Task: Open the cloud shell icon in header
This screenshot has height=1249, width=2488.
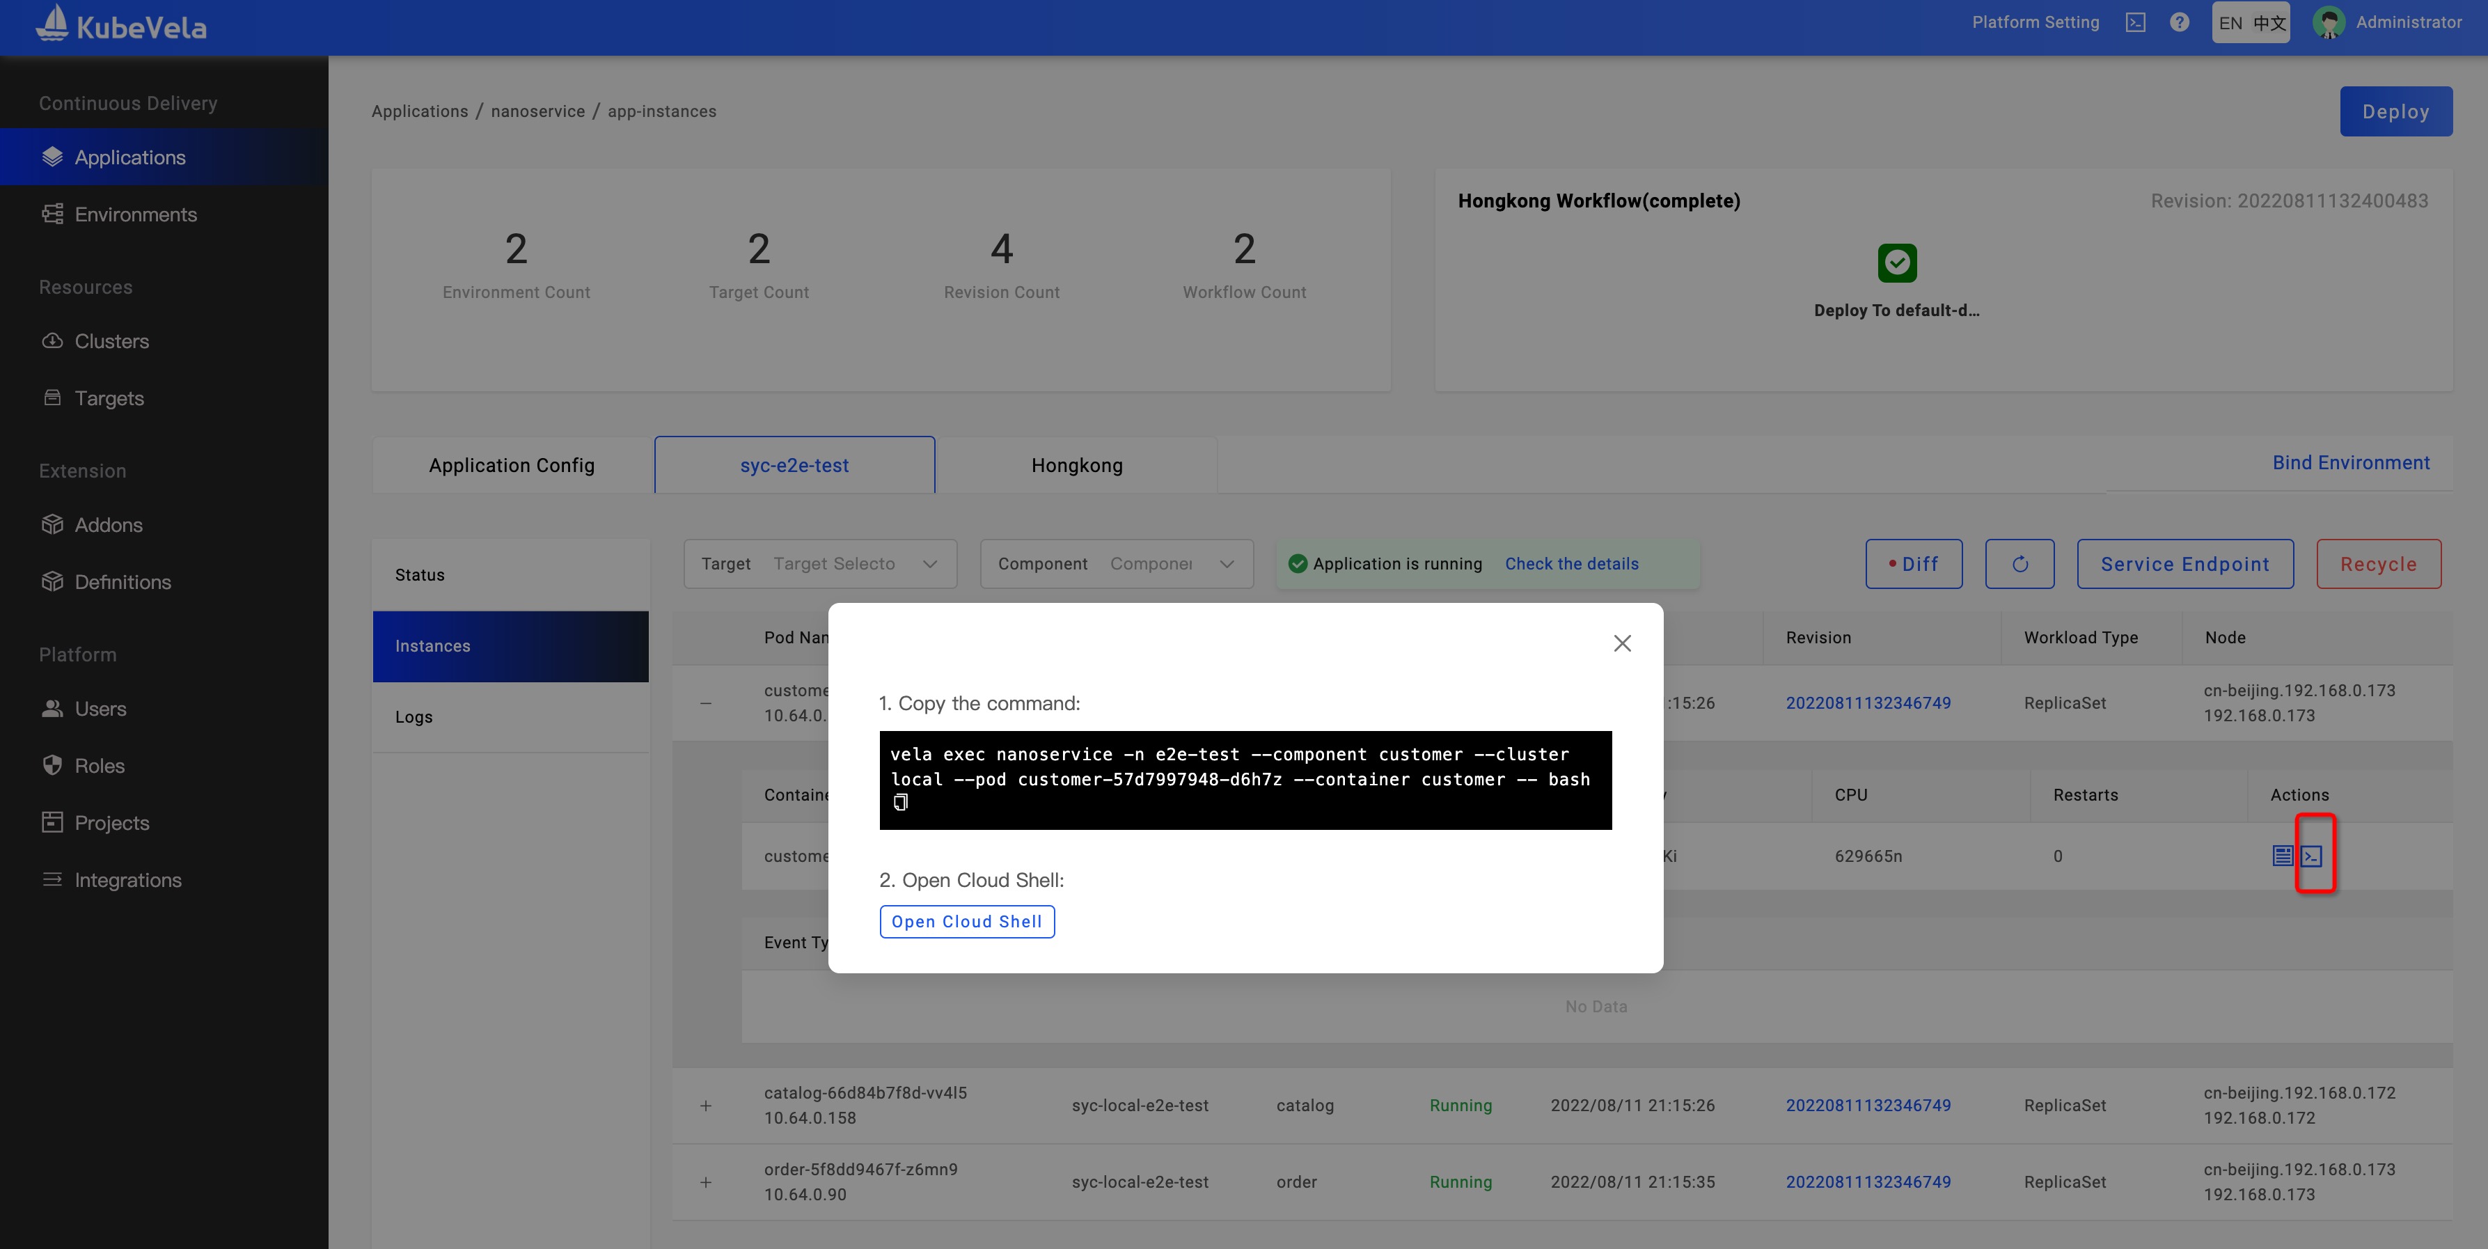Action: click(2136, 22)
